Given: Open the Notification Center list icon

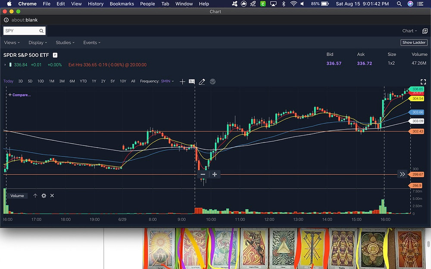Looking at the screenshot, I should [x=420, y=4].
